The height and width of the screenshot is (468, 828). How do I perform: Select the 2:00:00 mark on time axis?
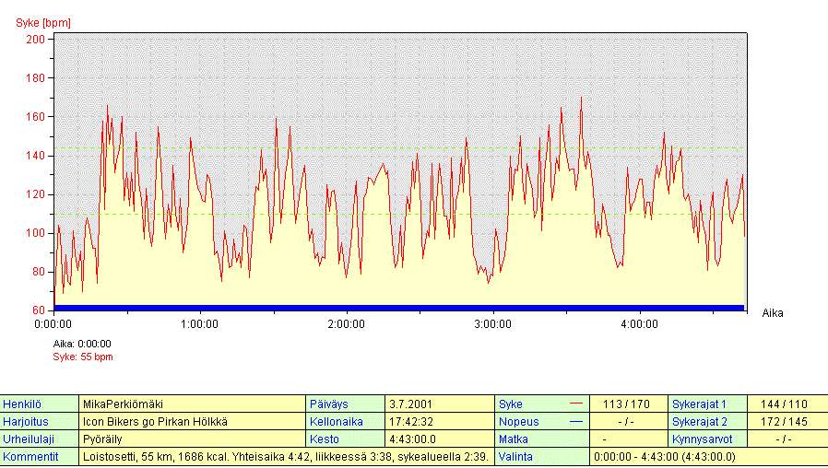pos(346,324)
